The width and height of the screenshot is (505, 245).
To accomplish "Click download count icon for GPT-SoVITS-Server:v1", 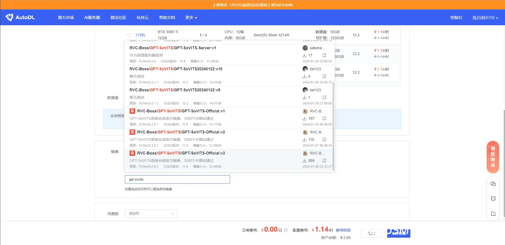I will coord(304,55).
